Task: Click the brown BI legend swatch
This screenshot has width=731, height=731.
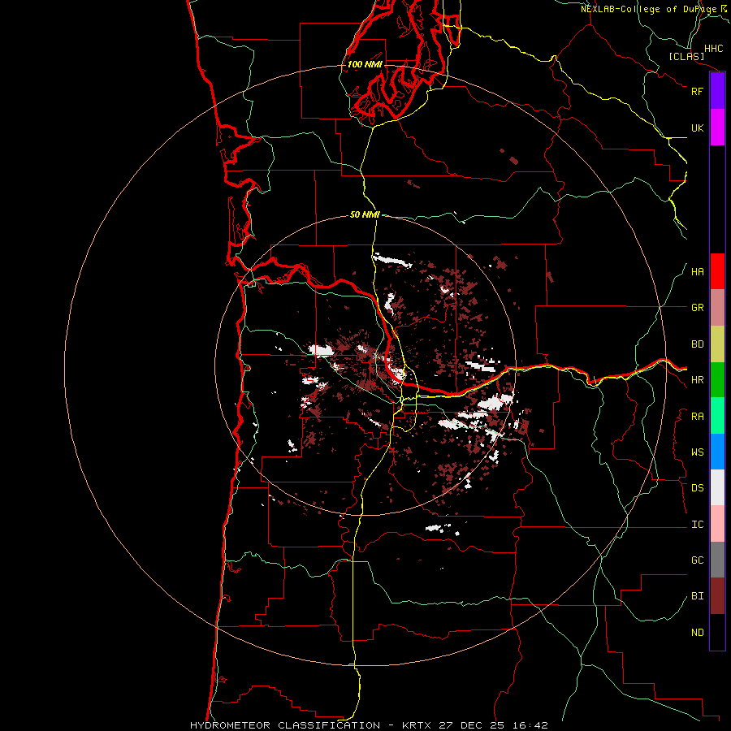Action: pyautogui.click(x=717, y=596)
